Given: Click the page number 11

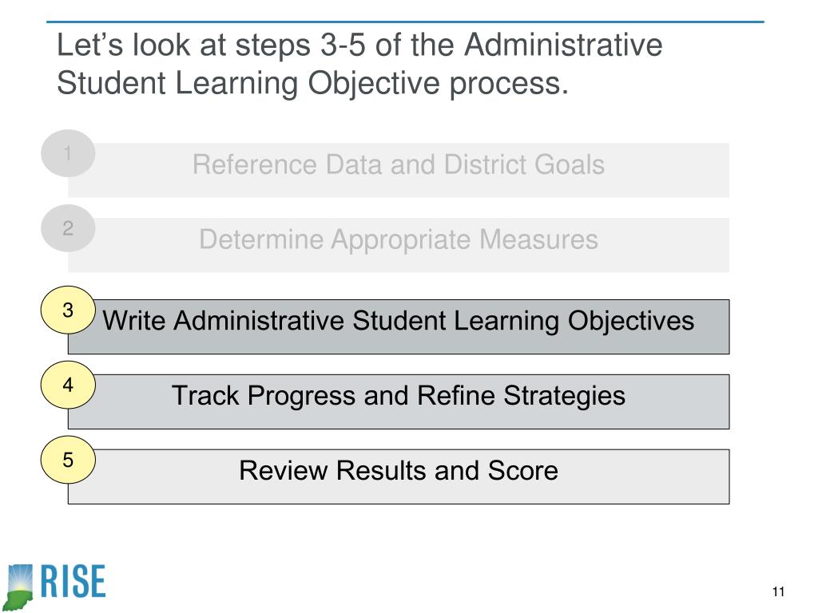Looking at the screenshot, I should [778, 591].
